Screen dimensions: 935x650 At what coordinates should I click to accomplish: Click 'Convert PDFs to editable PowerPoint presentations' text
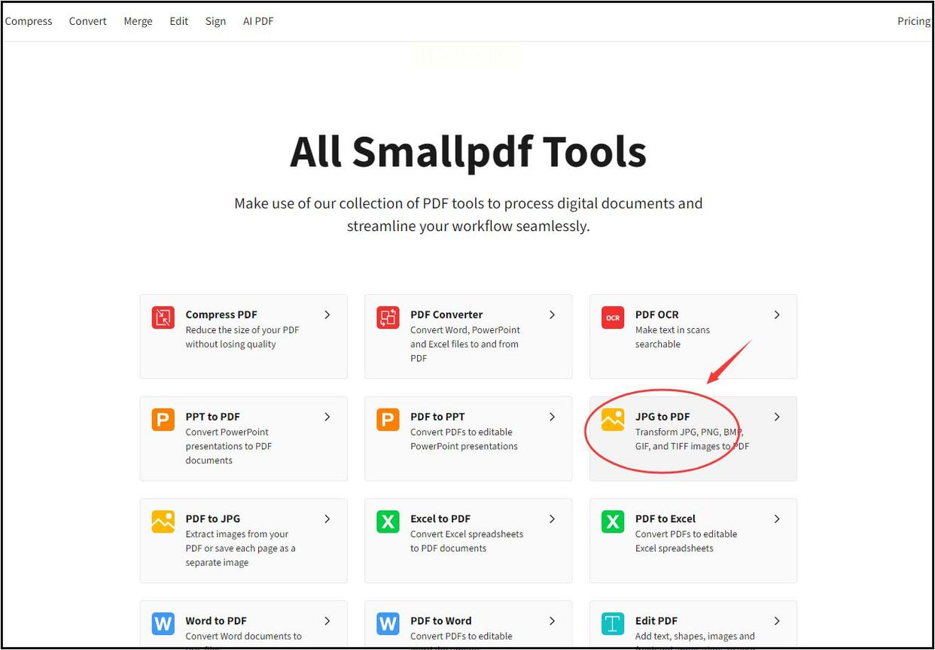pyautogui.click(x=464, y=439)
